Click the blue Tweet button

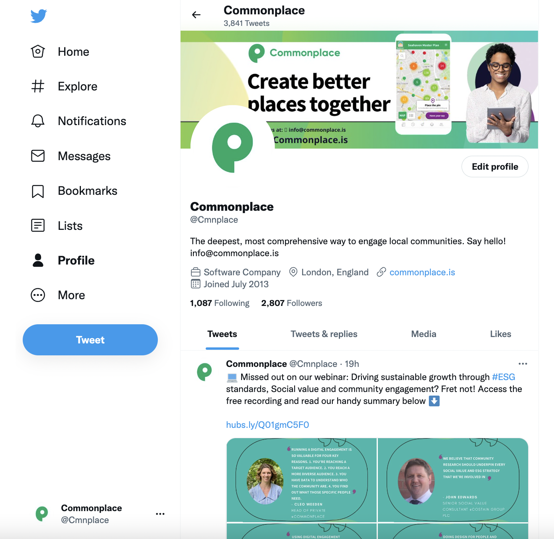tap(90, 340)
